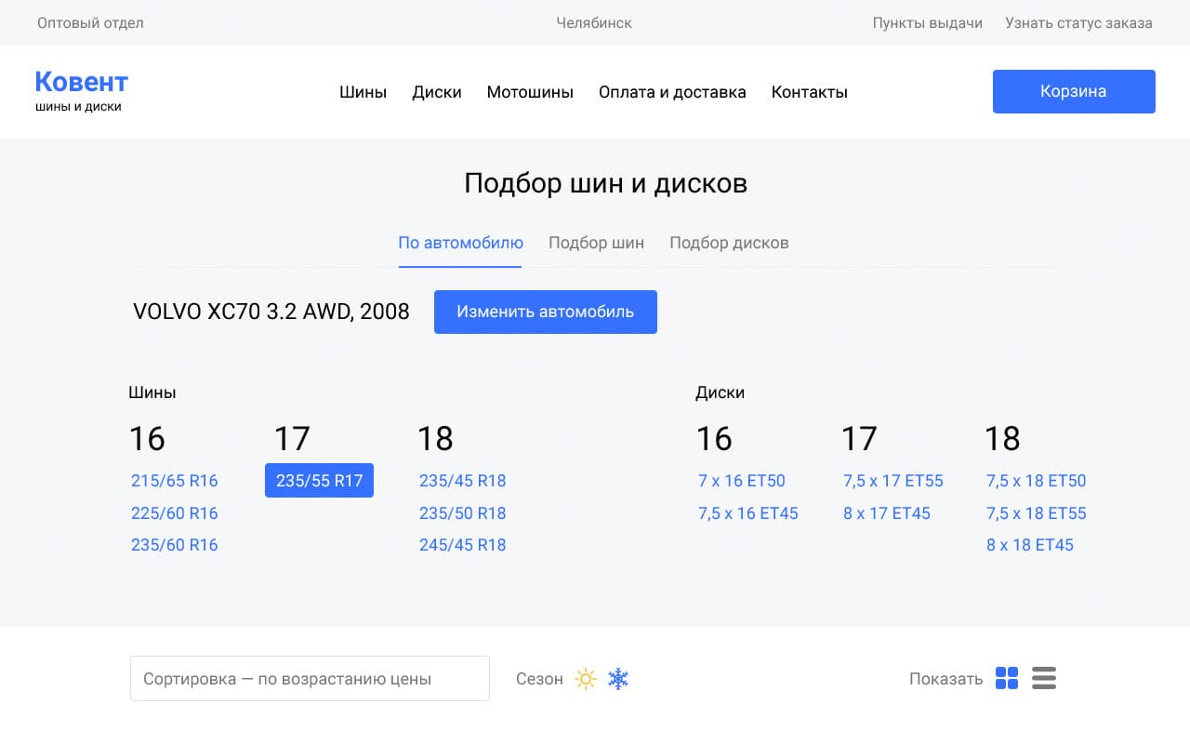Switch to grid view icon
This screenshot has height=744, width=1190.
point(1007,678)
